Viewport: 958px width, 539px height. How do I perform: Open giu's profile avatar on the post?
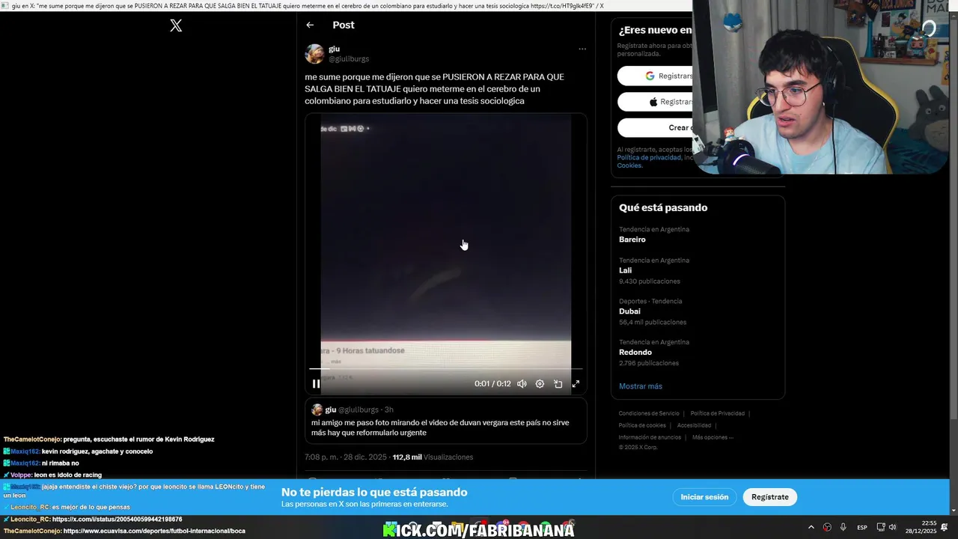click(314, 54)
